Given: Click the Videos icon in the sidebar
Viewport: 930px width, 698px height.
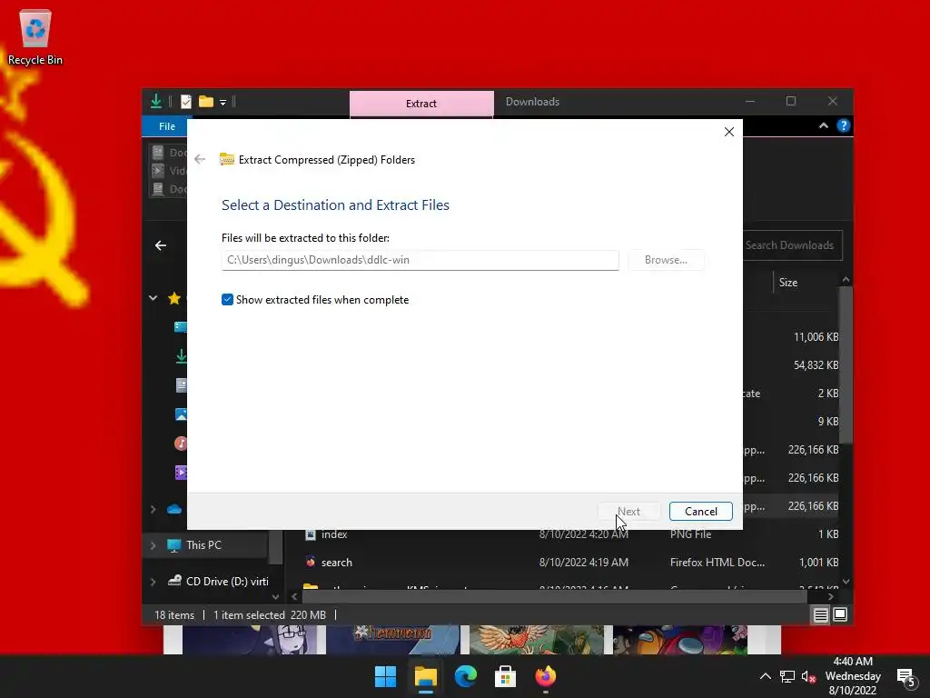Looking at the screenshot, I should click(x=181, y=472).
